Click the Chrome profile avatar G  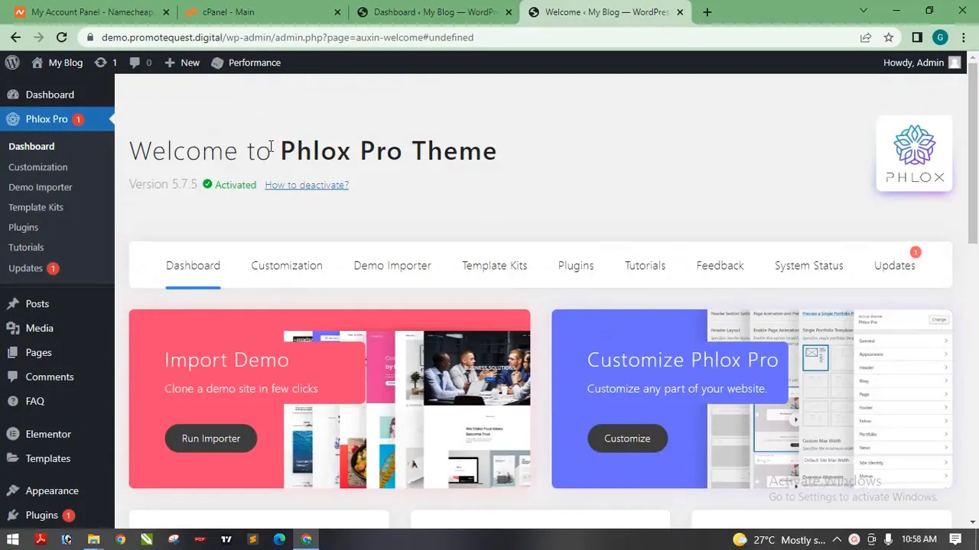[x=940, y=37]
